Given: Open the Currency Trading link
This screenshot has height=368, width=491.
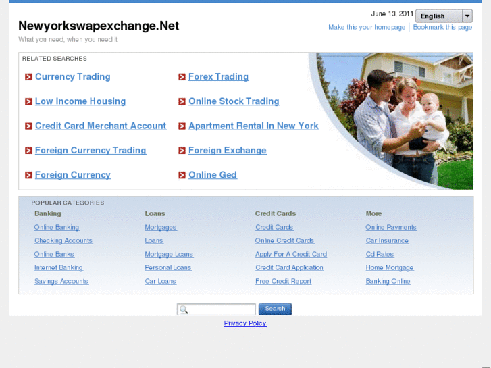Looking at the screenshot, I should click(73, 77).
